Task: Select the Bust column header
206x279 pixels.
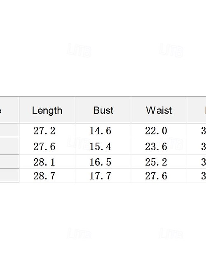Action: pos(103,110)
